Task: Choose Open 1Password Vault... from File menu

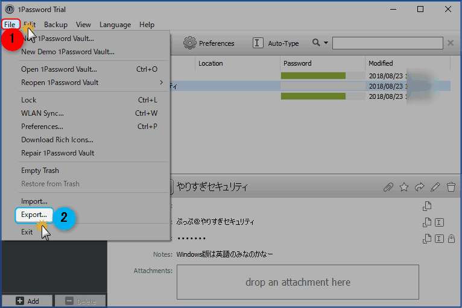Action: [x=93, y=69]
